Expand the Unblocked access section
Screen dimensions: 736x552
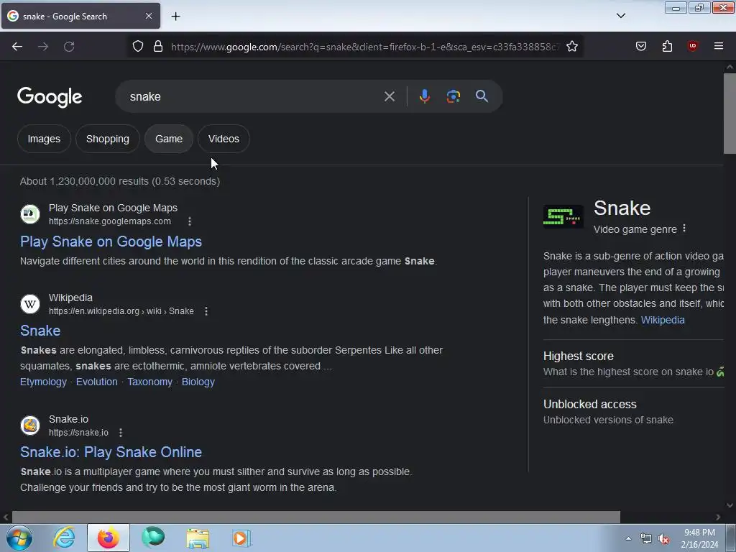pos(633,412)
